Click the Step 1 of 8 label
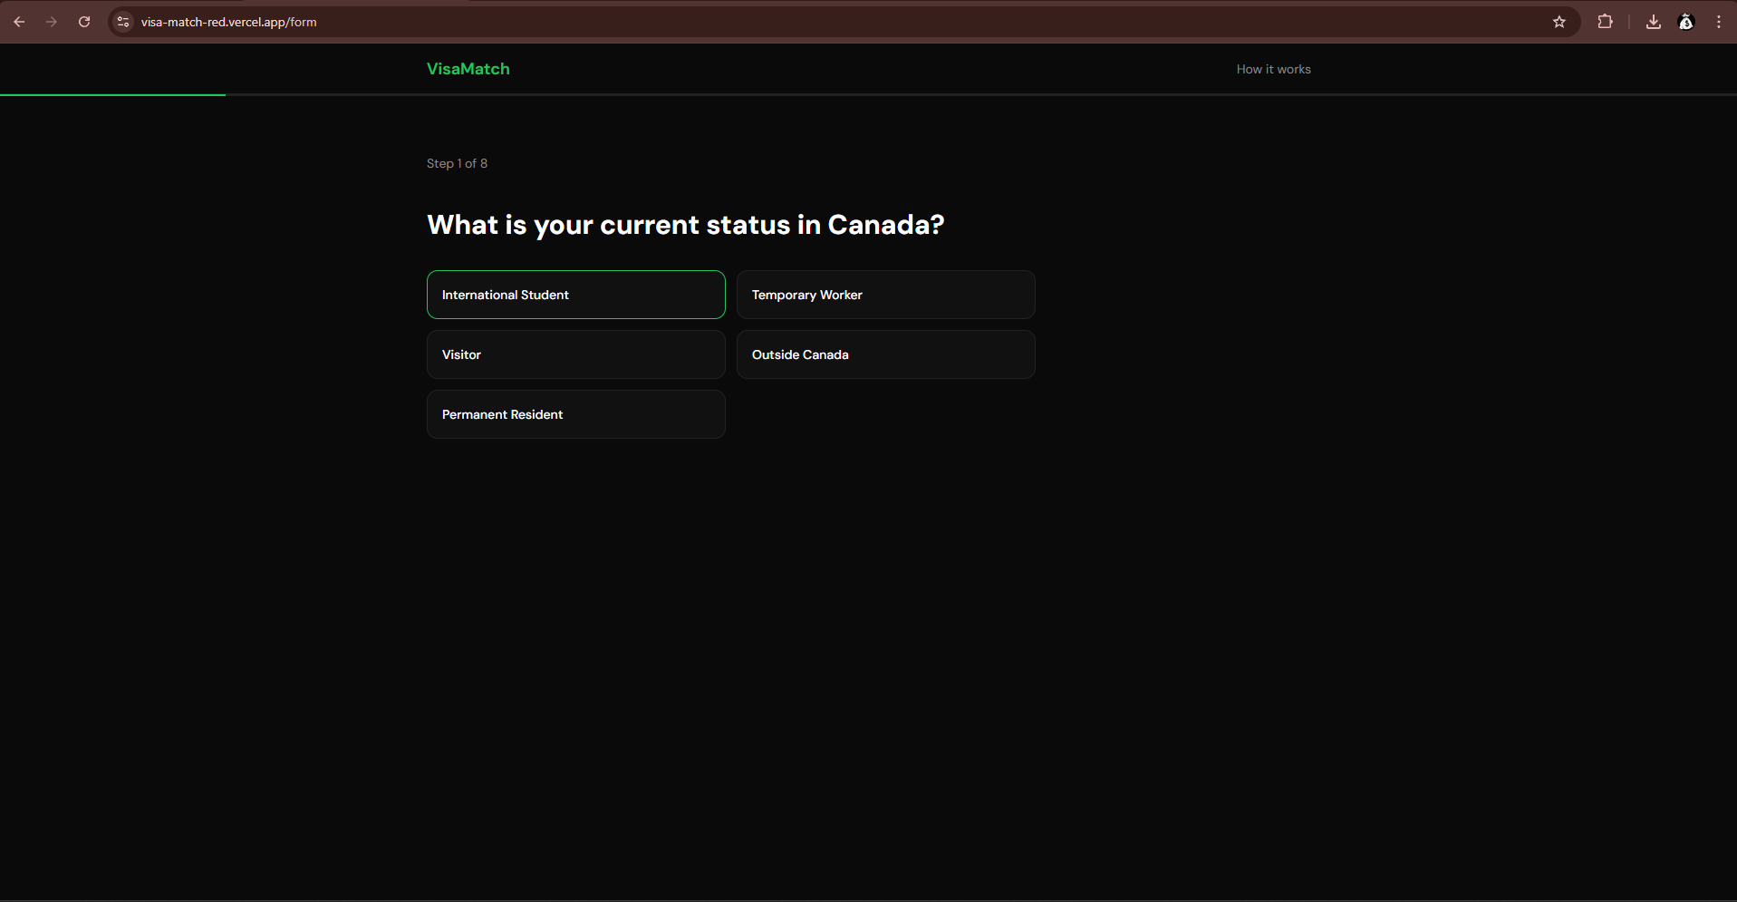The height and width of the screenshot is (902, 1737). (457, 163)
